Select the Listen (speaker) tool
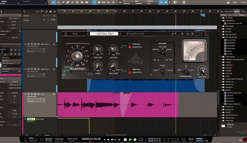Viewport: 247px width, 143px height. pyautogui.click(x=87, y=2)
